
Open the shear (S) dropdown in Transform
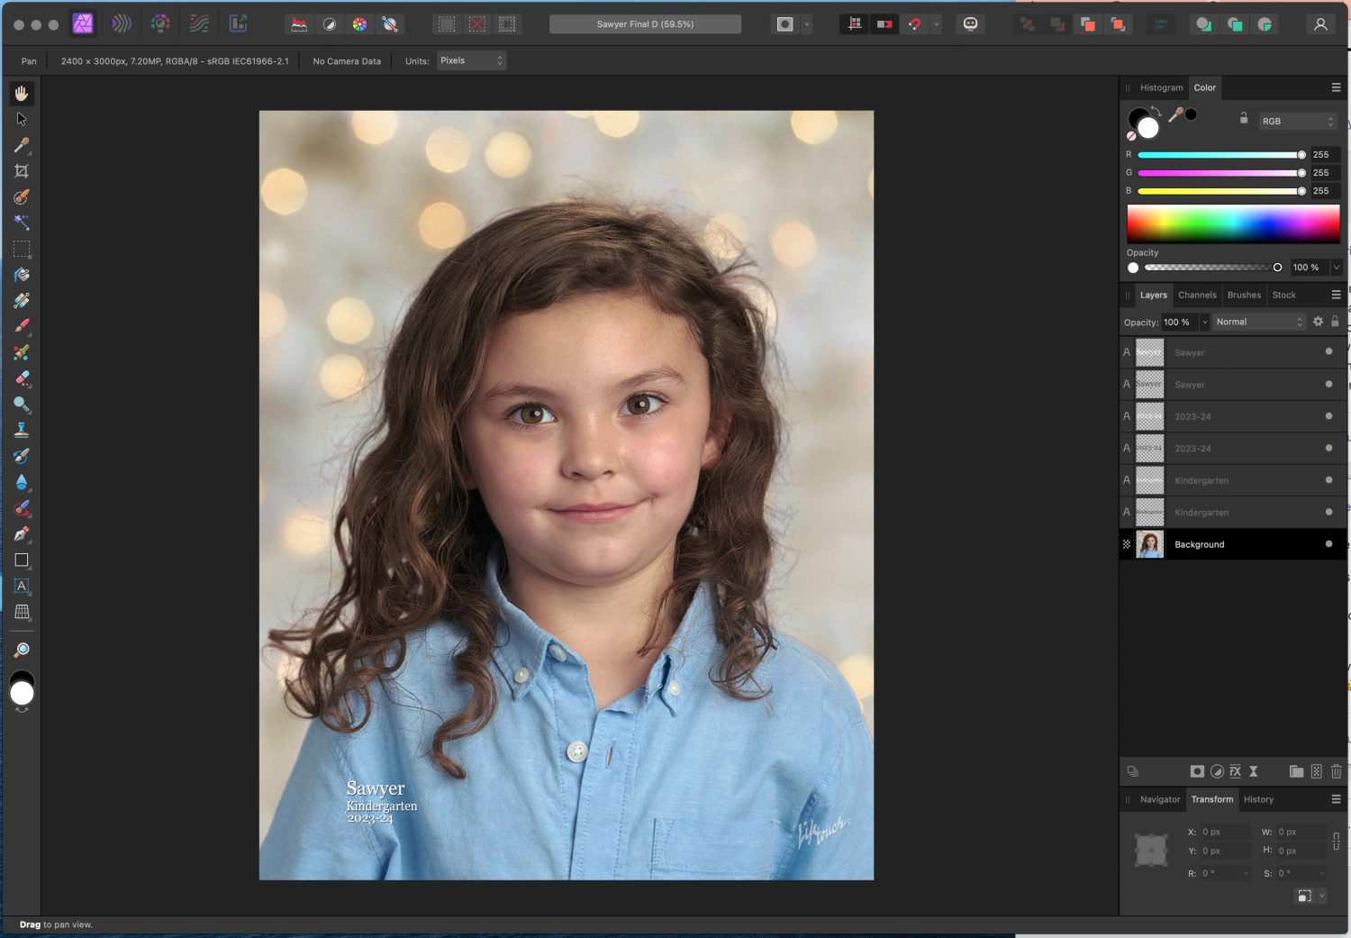[1322, 873]
